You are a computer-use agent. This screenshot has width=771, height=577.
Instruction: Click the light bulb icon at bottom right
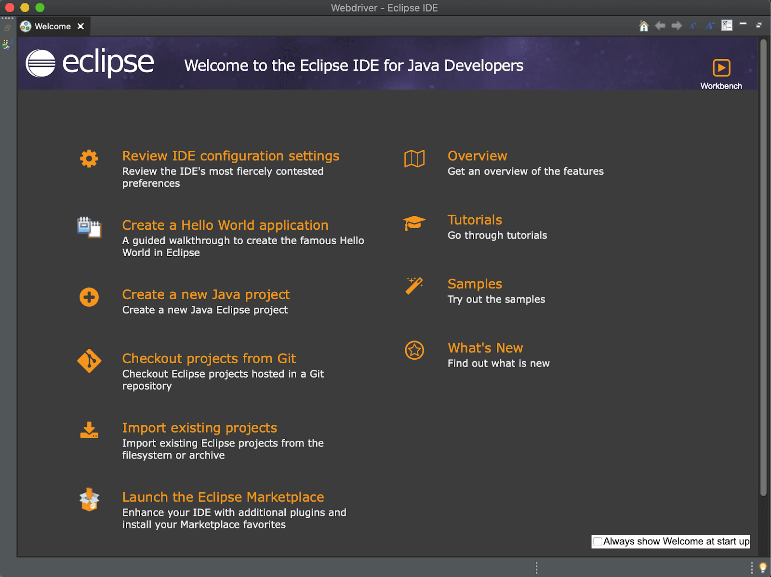point(762,567)
